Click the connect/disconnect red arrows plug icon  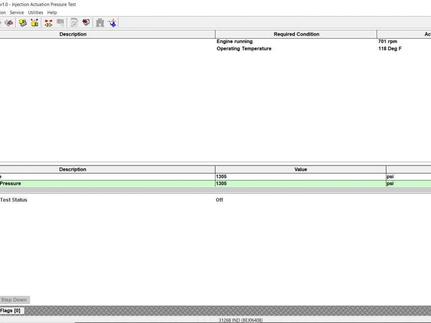48,23
